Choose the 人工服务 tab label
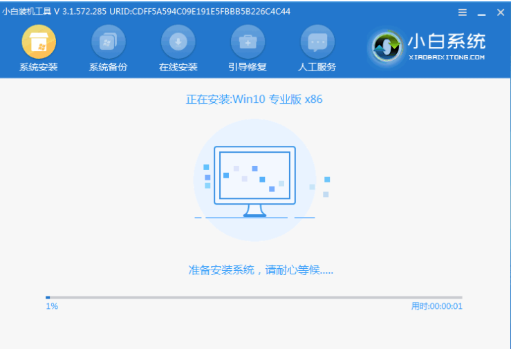Screen dimensions: 511x349 pos(317,67)
